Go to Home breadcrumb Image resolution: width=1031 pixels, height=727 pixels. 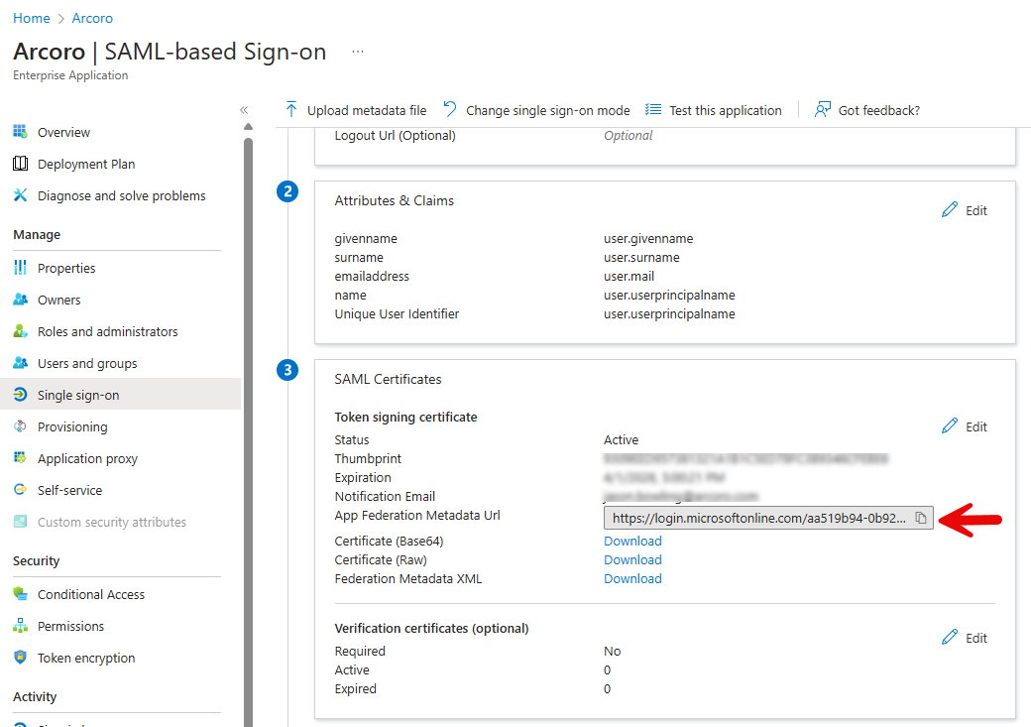click(x=32, y=18)
